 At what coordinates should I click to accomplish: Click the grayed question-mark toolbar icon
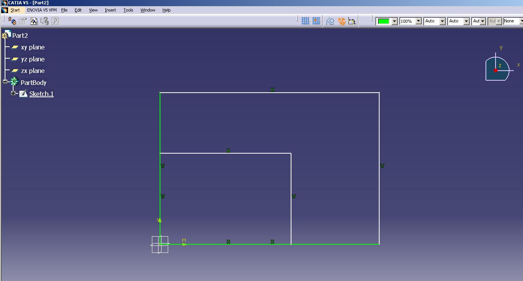[x=55, y=21]
